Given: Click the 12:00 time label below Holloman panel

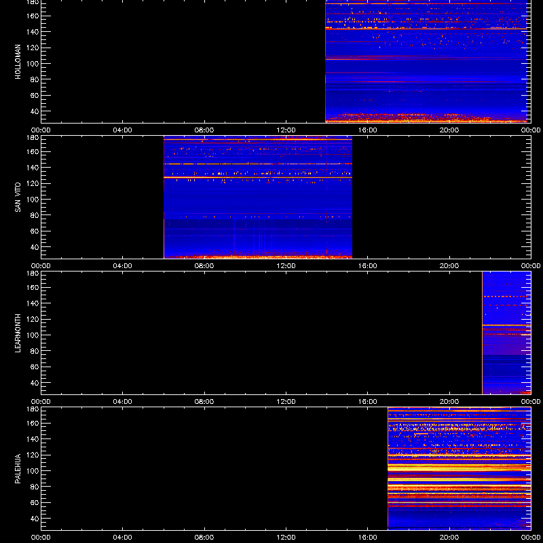Looking at the screenshot, I should (286, 130).
